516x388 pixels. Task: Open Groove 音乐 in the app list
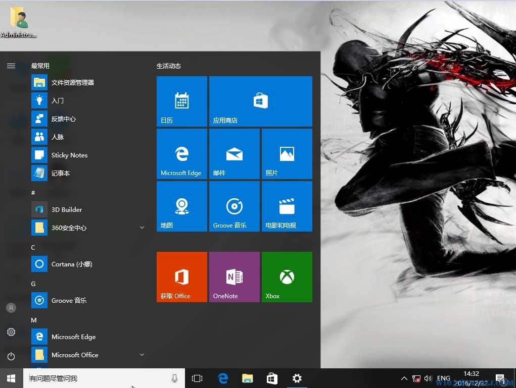pyautogui.click(x=88, y=300)
